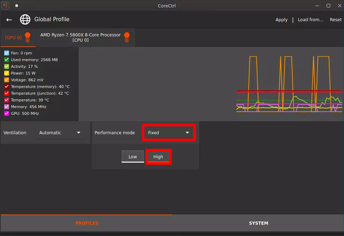This screenshot has height=236, width=344.
Task: Click the Global Profile title text
Action: point(52,19)
